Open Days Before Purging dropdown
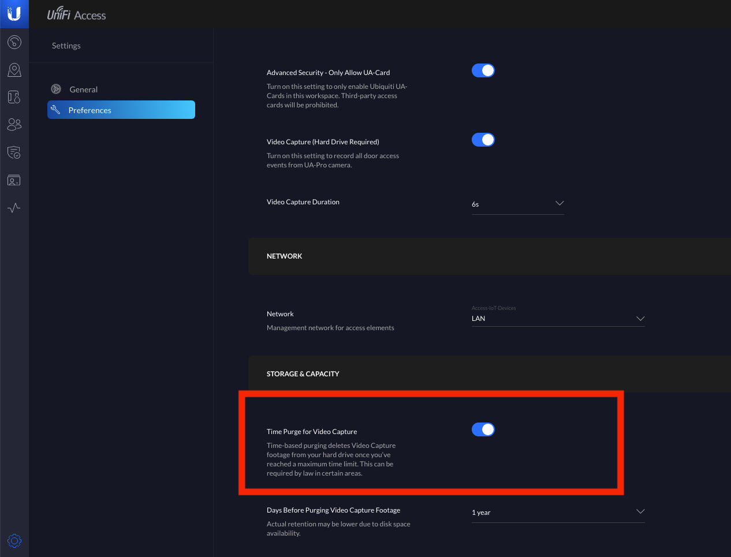This screenshot has height=557, width=731. (x=558, y=512)
